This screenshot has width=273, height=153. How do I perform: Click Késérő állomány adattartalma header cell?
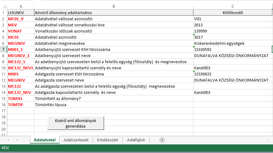click(114, 13)
